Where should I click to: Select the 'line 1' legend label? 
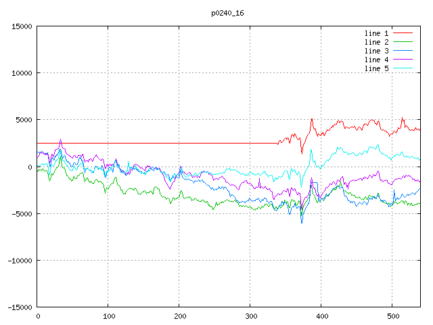(376, 33)
